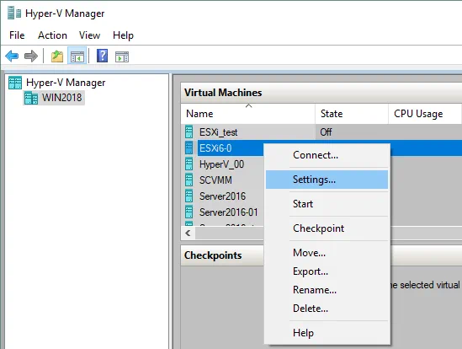Choose Start from the context menu
The image size is (462, 349).
(x=327, y=204)
